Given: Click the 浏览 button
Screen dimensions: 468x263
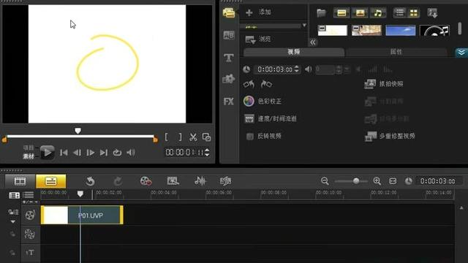Looking at the screenshot, I should tap(258, 39).
